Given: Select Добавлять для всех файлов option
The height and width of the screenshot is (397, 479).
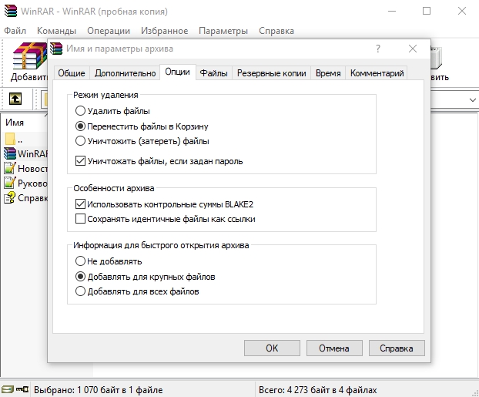Looking at the screenshot, I should point(80,291).
